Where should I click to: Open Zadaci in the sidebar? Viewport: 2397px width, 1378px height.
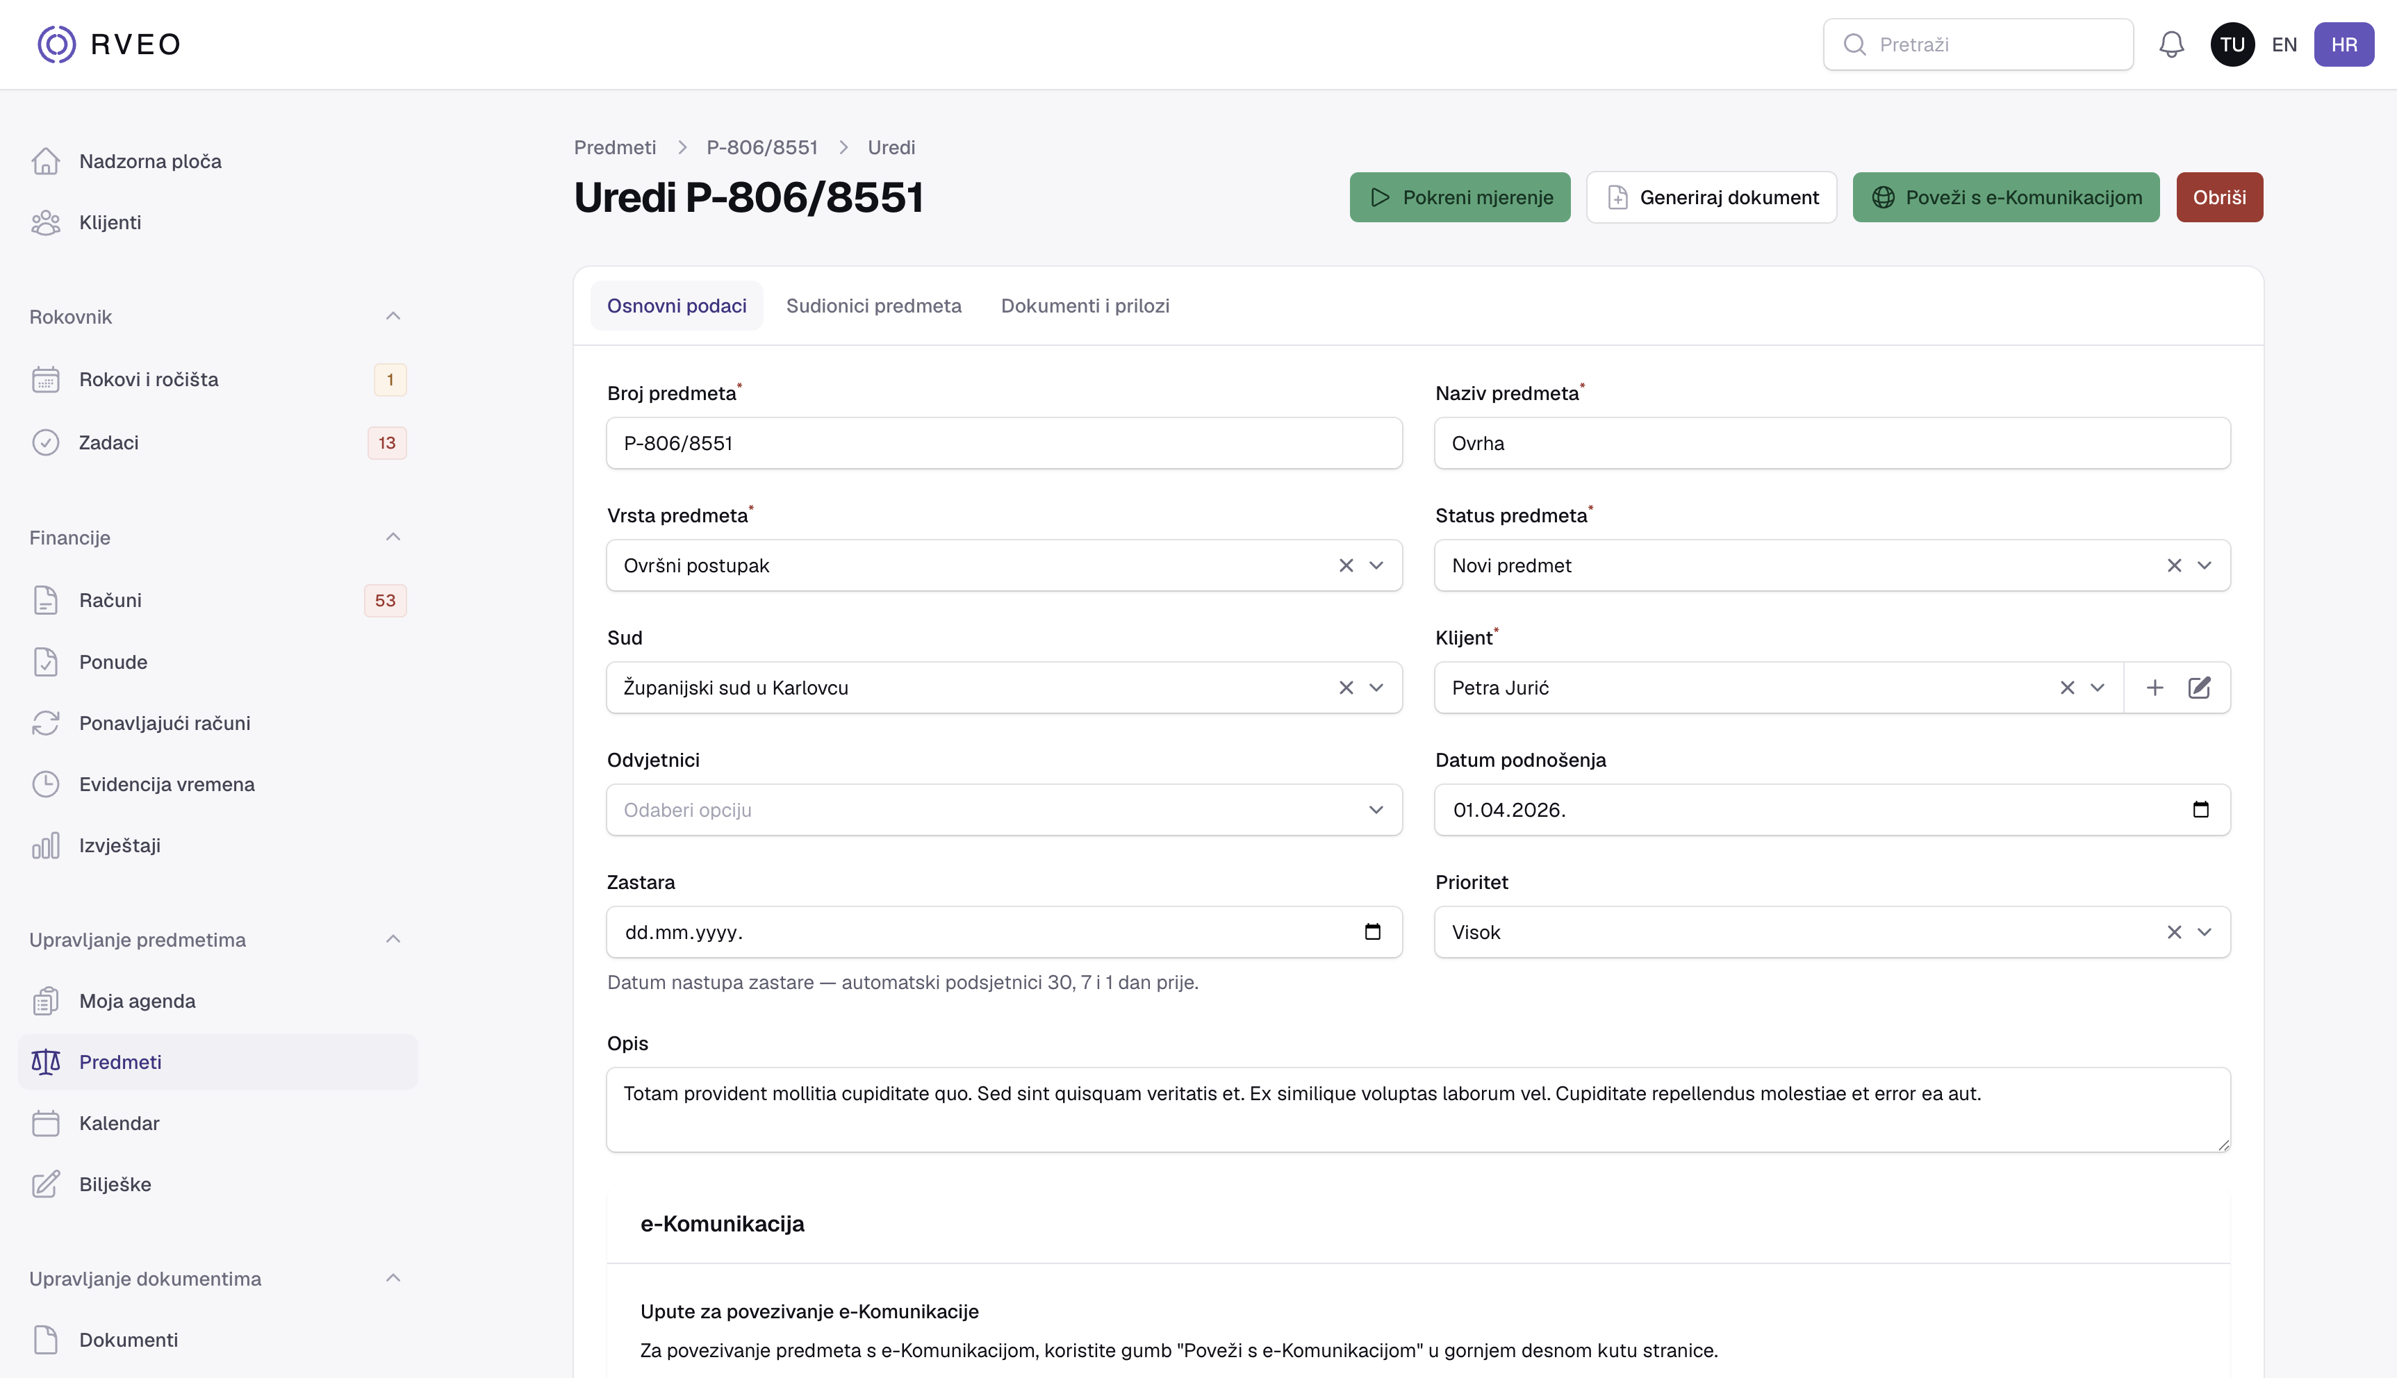point(217,443)
